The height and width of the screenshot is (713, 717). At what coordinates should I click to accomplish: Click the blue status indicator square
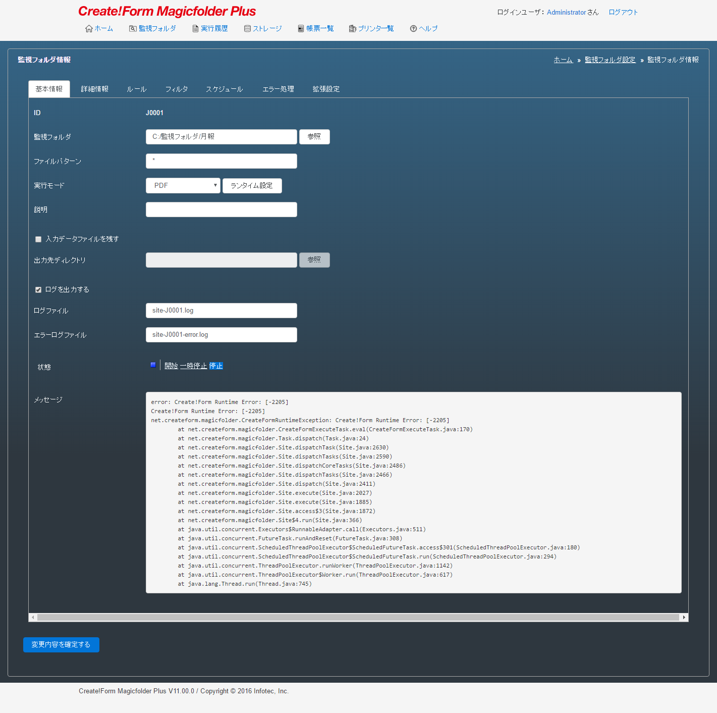point(153,365)
